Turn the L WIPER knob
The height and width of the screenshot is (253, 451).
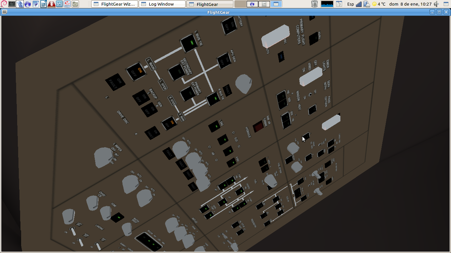(x=103, y=157)
